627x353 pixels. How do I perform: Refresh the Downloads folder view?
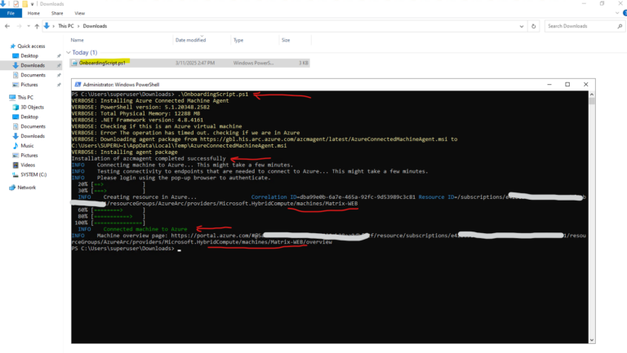[533, 26]
